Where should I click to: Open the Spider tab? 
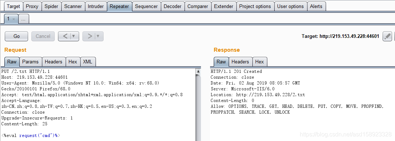click(51, 6)
